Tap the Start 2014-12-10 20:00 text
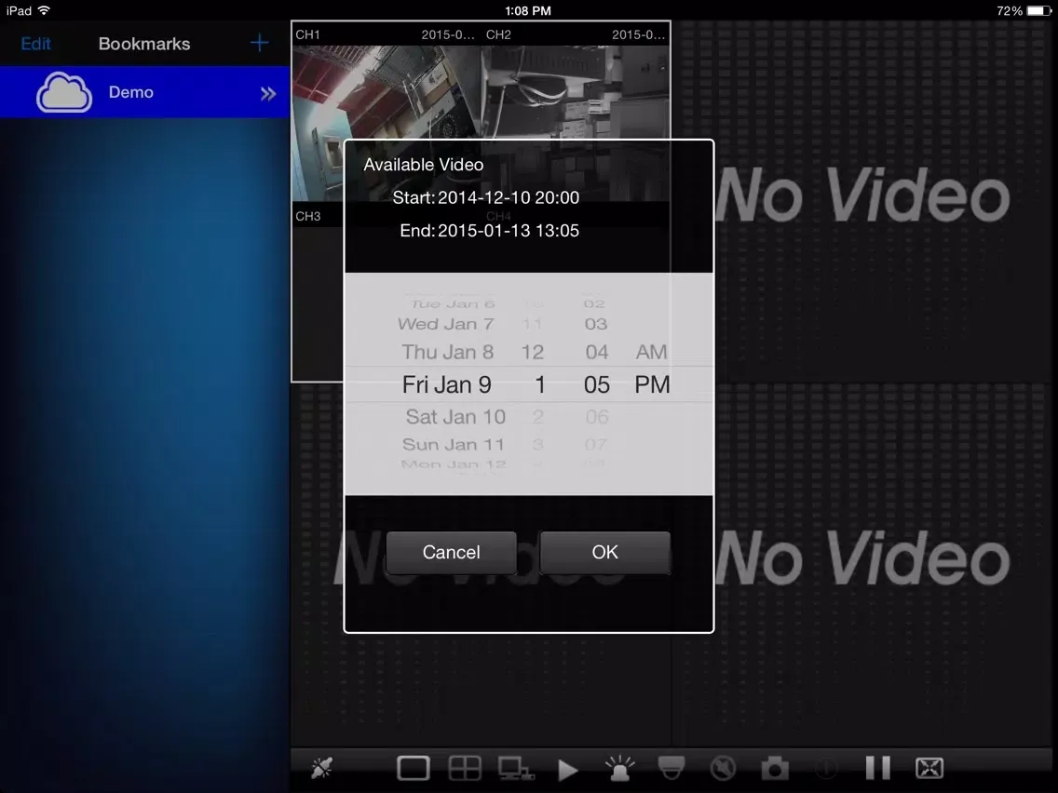This screenshot has height=793, width=1058. point(486,197)
